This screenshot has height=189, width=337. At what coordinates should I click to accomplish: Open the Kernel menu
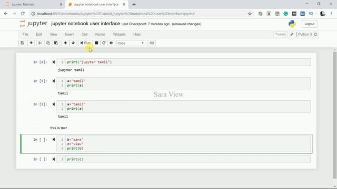[100, 34]
